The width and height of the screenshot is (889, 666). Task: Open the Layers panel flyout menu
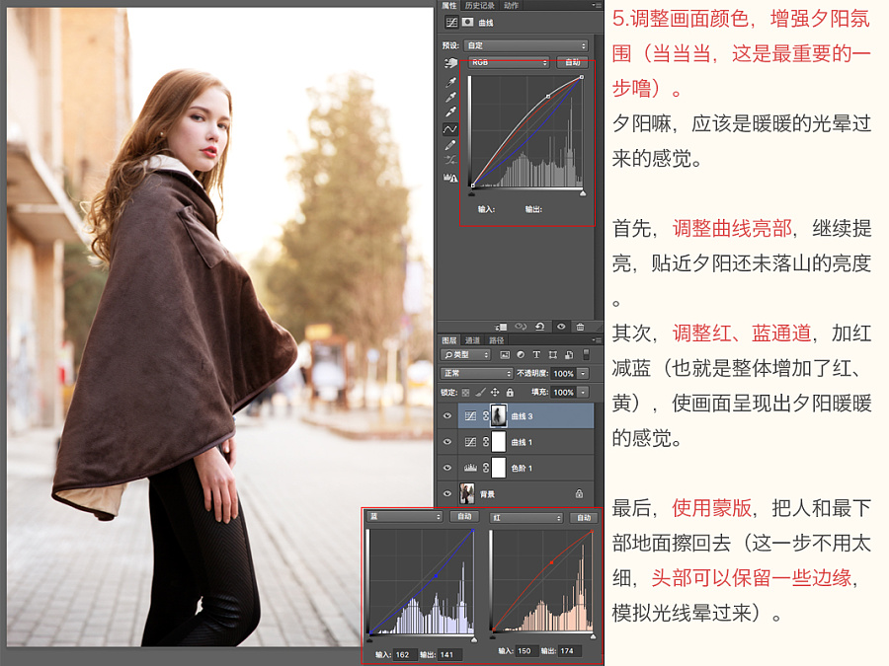click(x=597, y=340)
